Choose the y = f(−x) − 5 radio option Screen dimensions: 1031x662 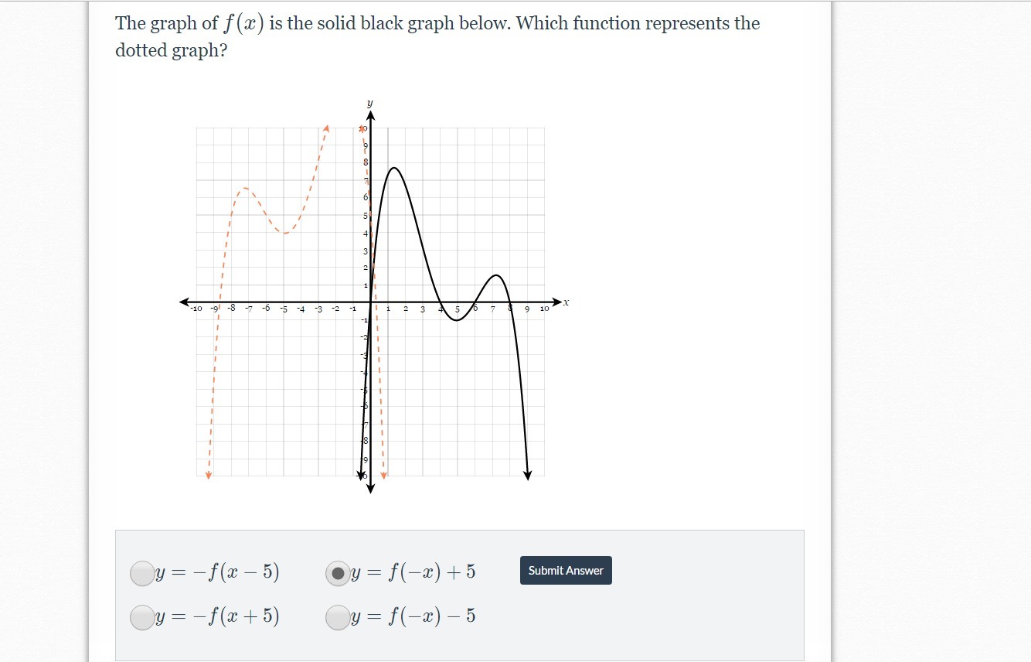[x=338, y=617]
